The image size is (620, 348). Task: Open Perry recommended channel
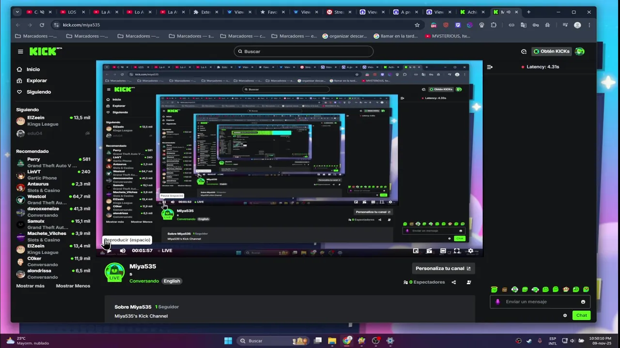(x=53, y=162)
